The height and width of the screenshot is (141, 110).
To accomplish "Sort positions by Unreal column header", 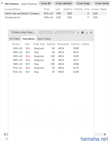I will (95, 9).
